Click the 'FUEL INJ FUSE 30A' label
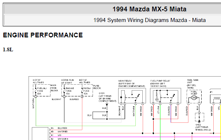Viewport: 221px width, 140px height. 42,91
